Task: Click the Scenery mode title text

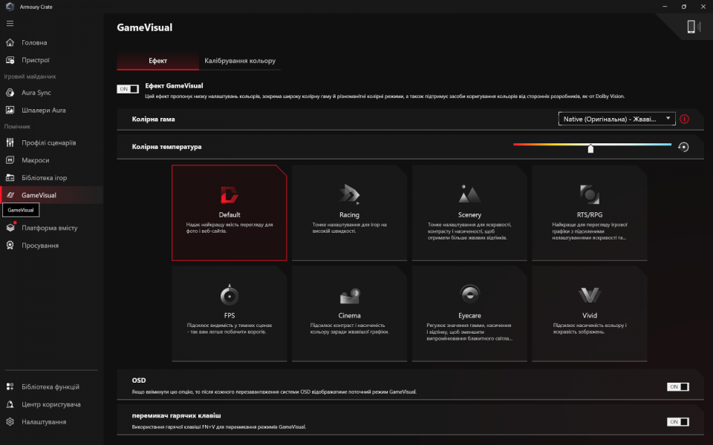Action: click(469, 215)
